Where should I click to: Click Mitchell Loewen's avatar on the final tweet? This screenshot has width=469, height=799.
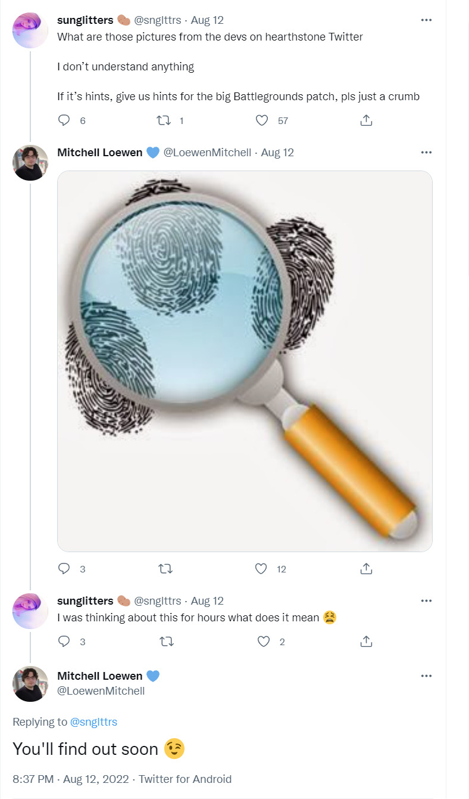pos(30,683)
